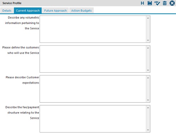Close the Service Profile dialog
This screenshot has height=135, width=176.
coord(172,3)
